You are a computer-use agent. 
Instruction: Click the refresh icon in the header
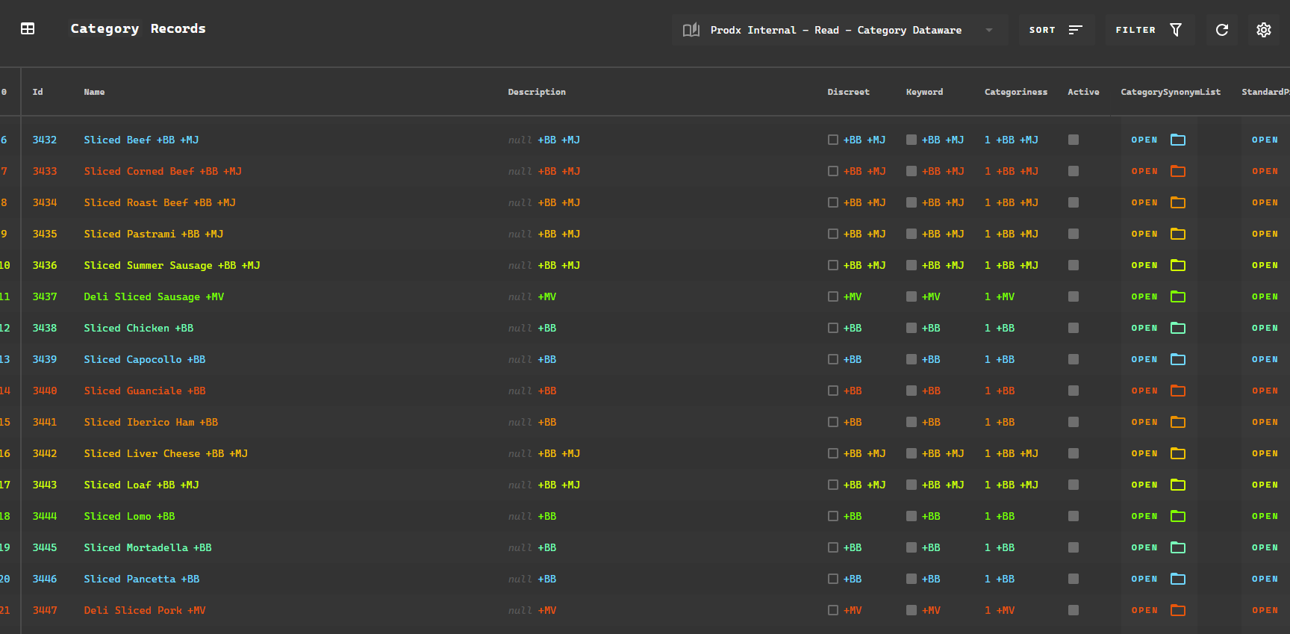(x=1222, y=30)
